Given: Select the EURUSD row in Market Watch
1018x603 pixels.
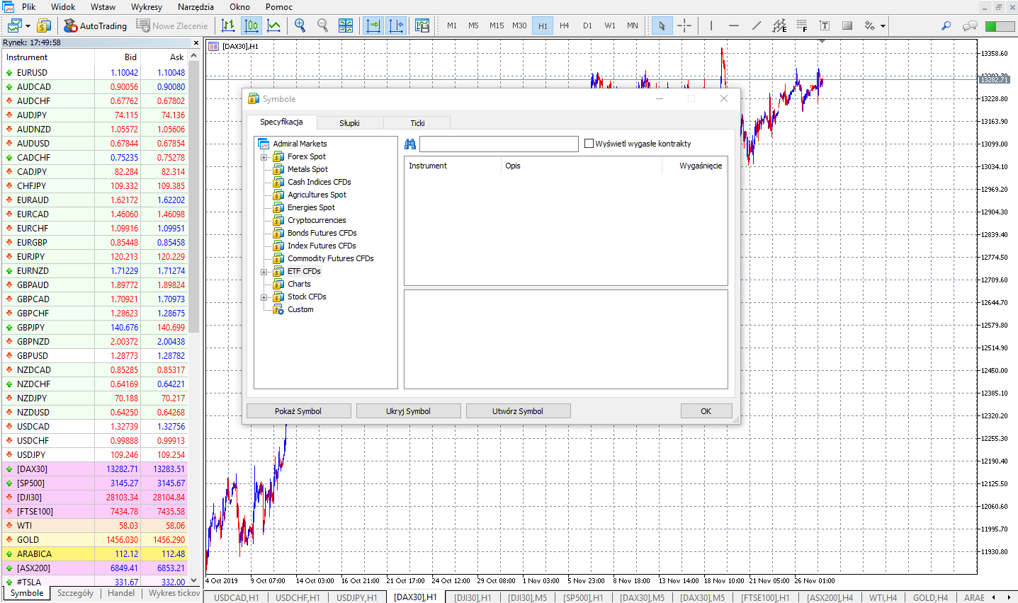Looking at the screenshot, I should [x=96, y=73].
